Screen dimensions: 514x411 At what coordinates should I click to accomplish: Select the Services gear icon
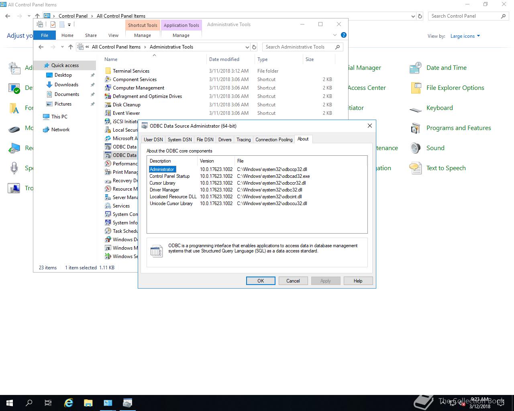108,206
